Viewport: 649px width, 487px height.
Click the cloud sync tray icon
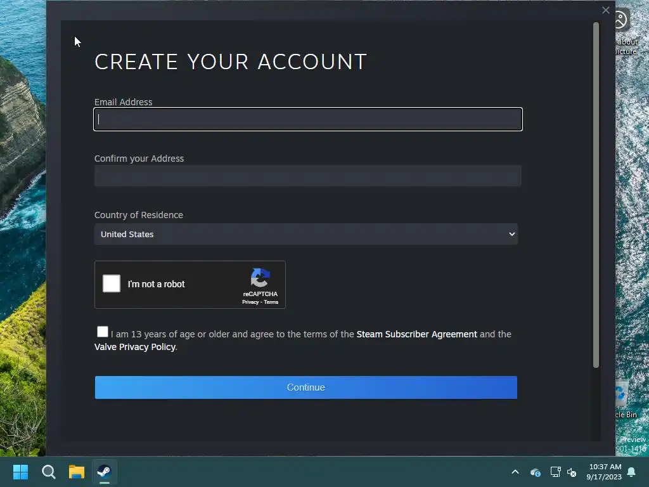click(x=535, y=472)
